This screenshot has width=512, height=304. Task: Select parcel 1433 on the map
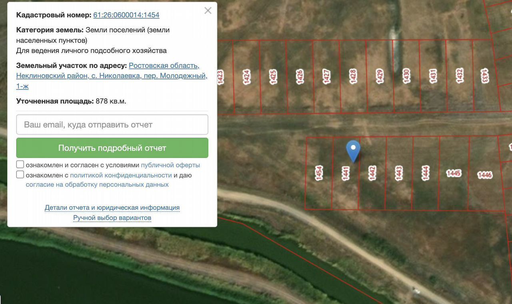tap(485, 76)
